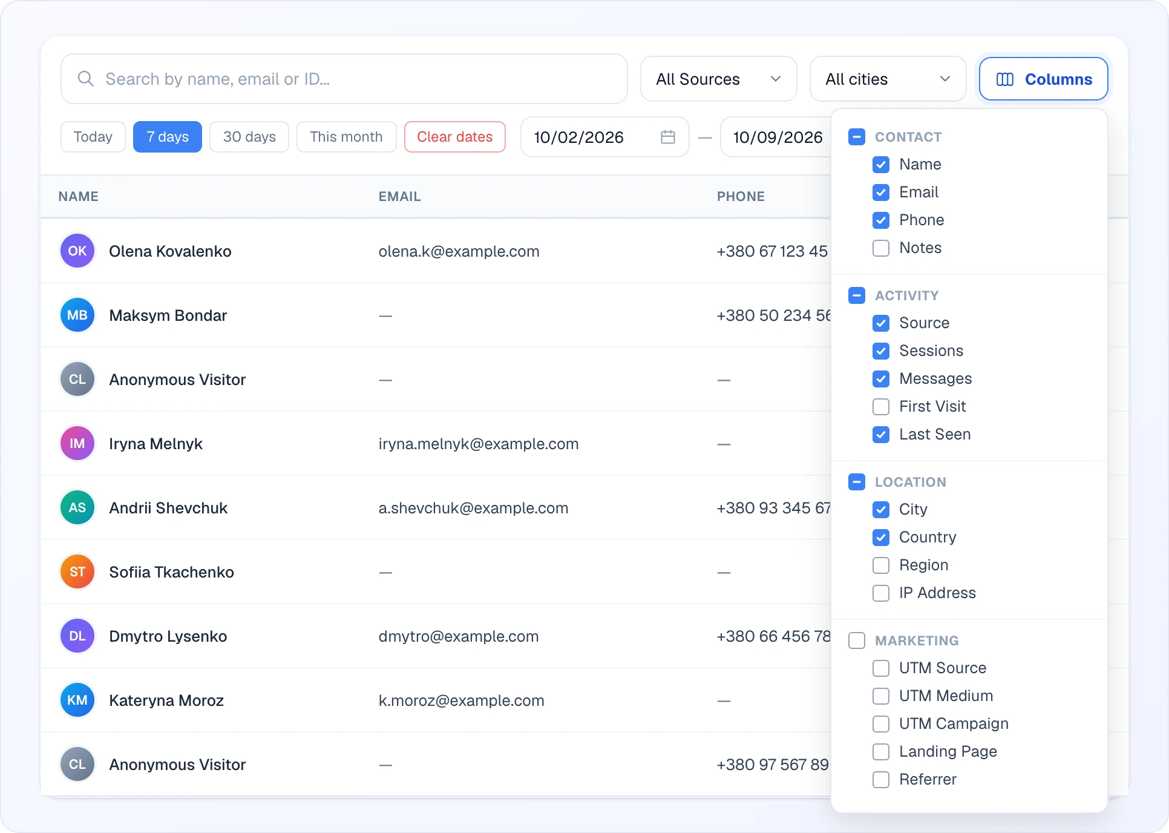This screenshot has width=1169, height=833.
Task: Close the Columns picker button
Action: point(1043,79)
